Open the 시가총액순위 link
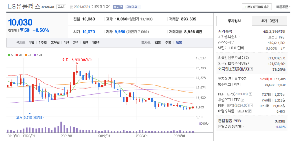This screenshot has width=297, height=141. click(x=229, y=37)
